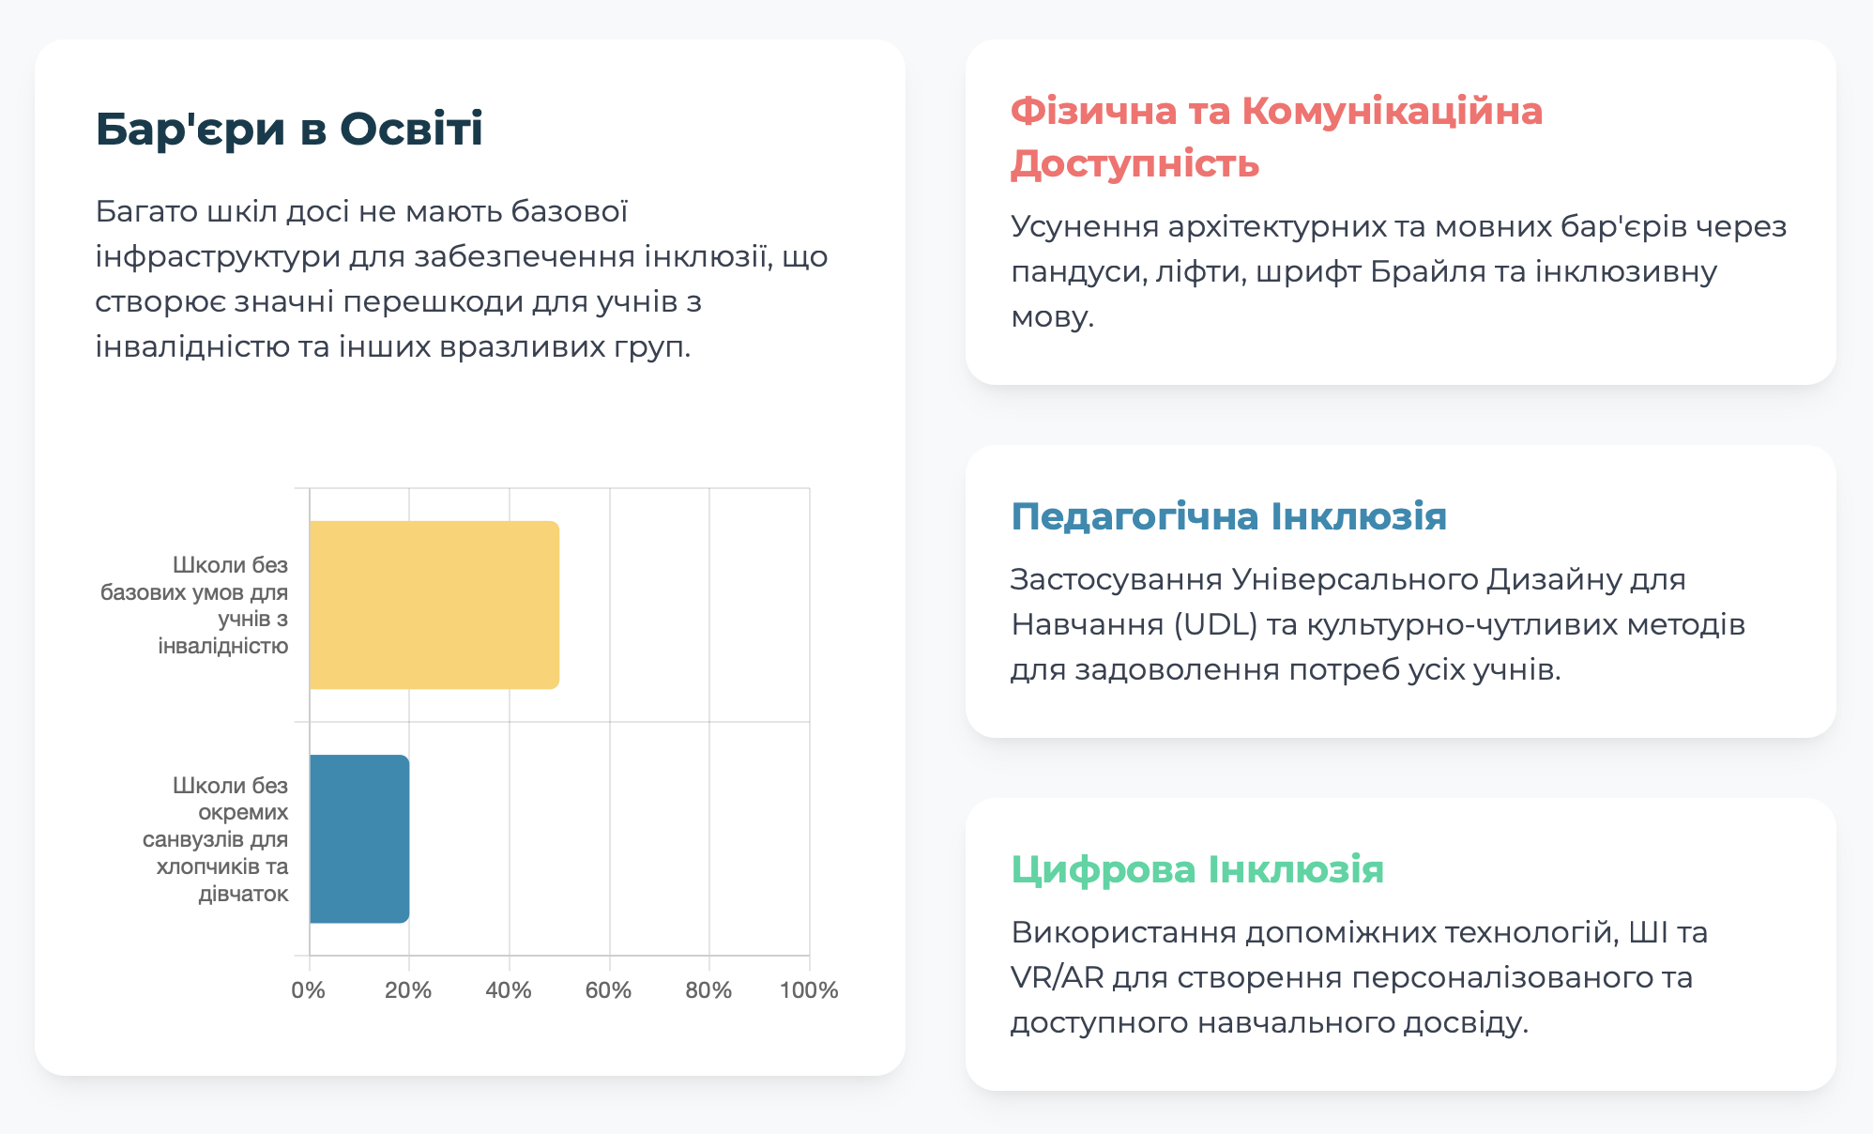Click the "Цифрова Інклюзія" heading
The image size is (1873, 1134).
coord(1197,869)
